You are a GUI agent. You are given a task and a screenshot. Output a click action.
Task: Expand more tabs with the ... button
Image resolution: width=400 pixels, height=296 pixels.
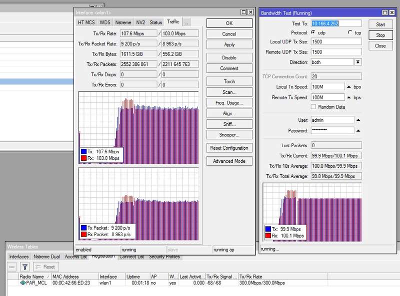pyautogui.click(x=186, y=22)
